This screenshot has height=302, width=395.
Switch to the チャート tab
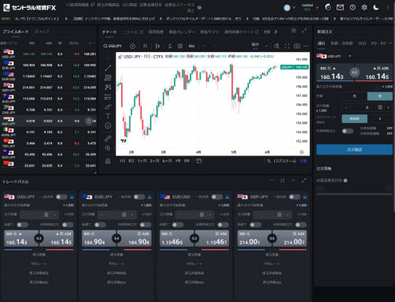[x=110, y=32]
